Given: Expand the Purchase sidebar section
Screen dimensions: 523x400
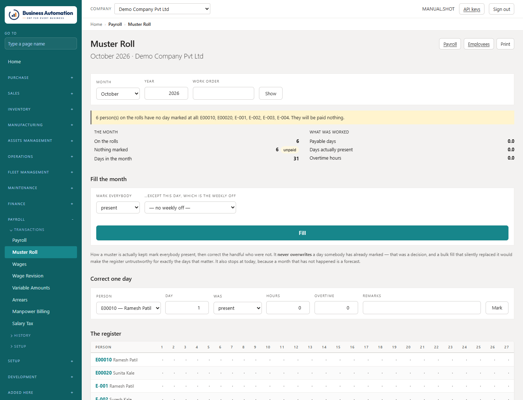Looking at the screenshot, I should 41,78.
